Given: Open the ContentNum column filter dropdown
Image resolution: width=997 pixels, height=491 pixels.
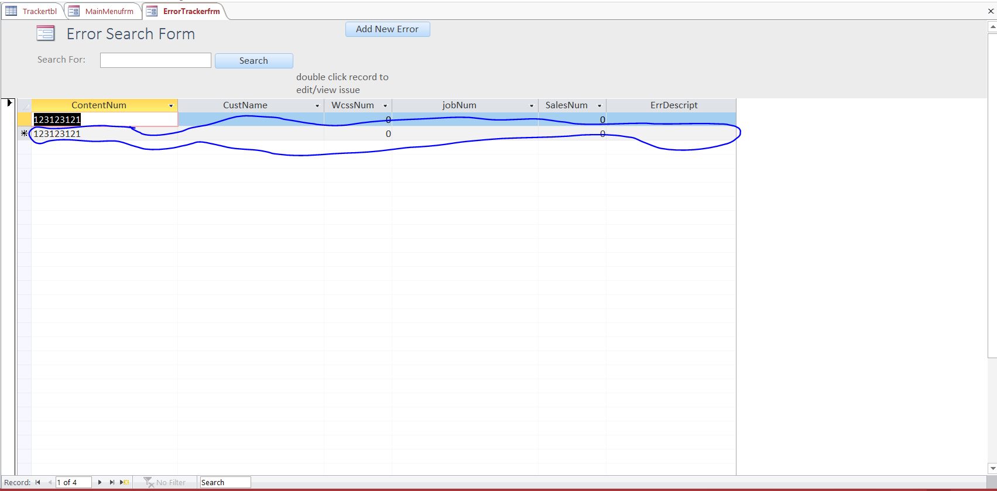Looking at the screenshot, I should pyautogui.click(x=171, y=106).
